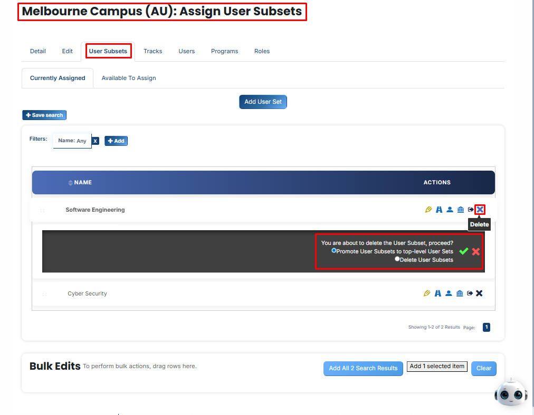Image resolution: width=534 pixels, height=415 pixels.
Task: Click the Clear button in Bulk Edits
Action: pyautogui.click(x=483, y=368)
